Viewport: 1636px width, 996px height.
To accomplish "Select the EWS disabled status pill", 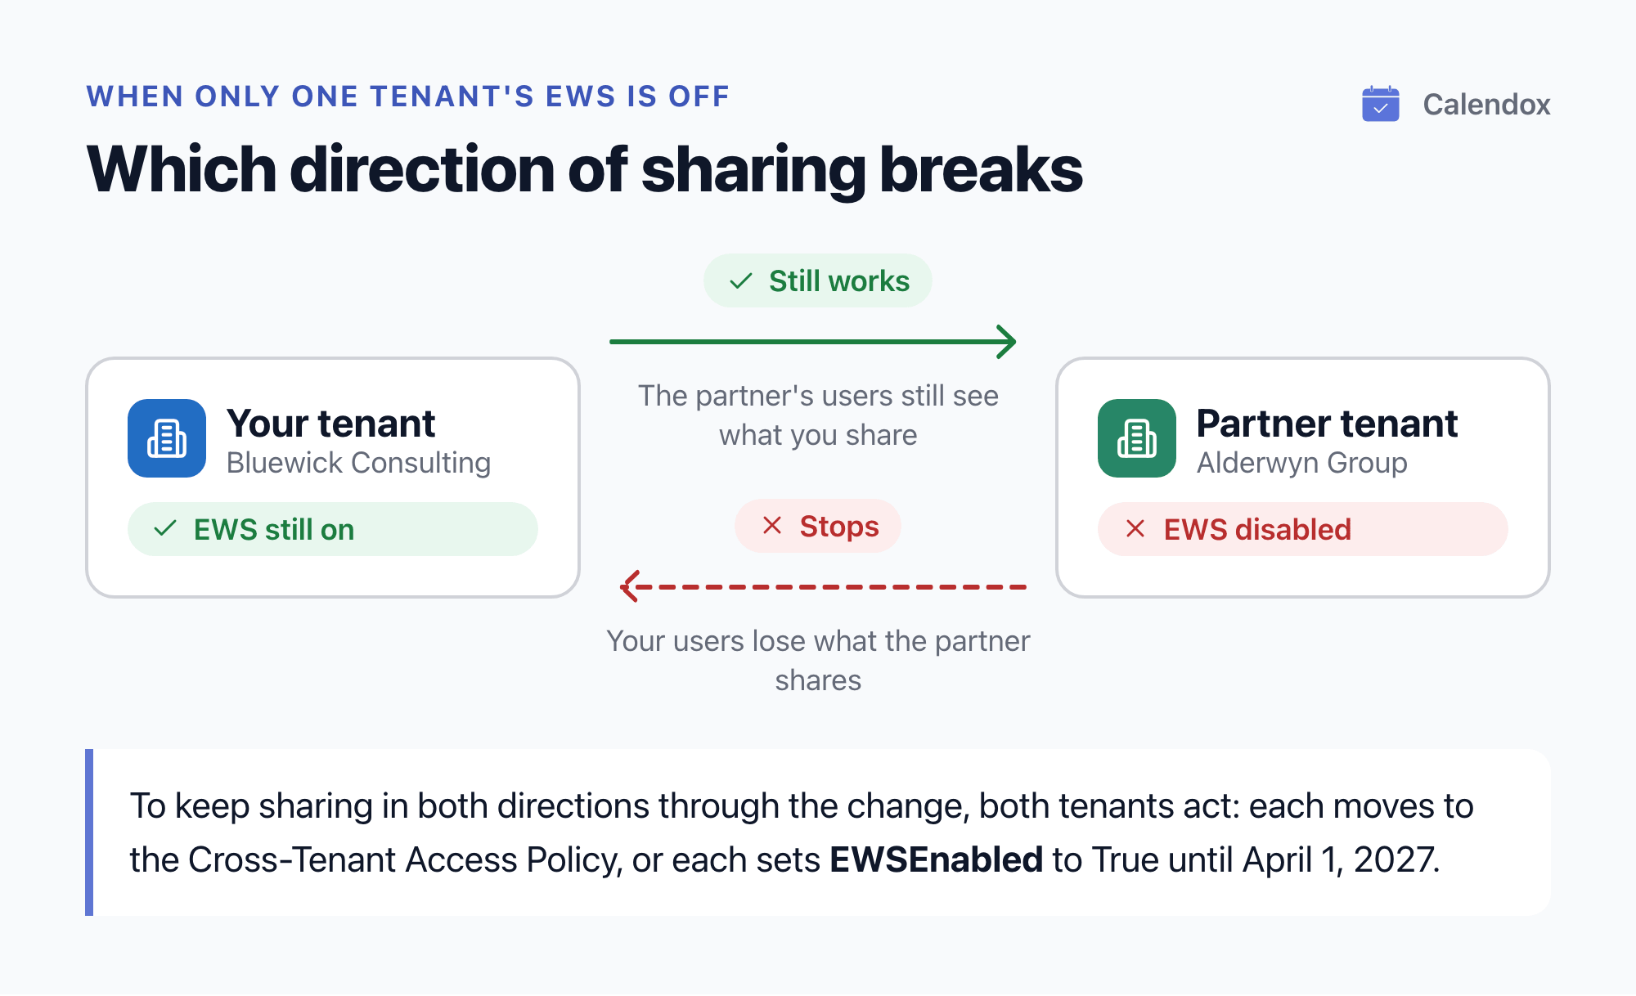I will click(1303, 529).
